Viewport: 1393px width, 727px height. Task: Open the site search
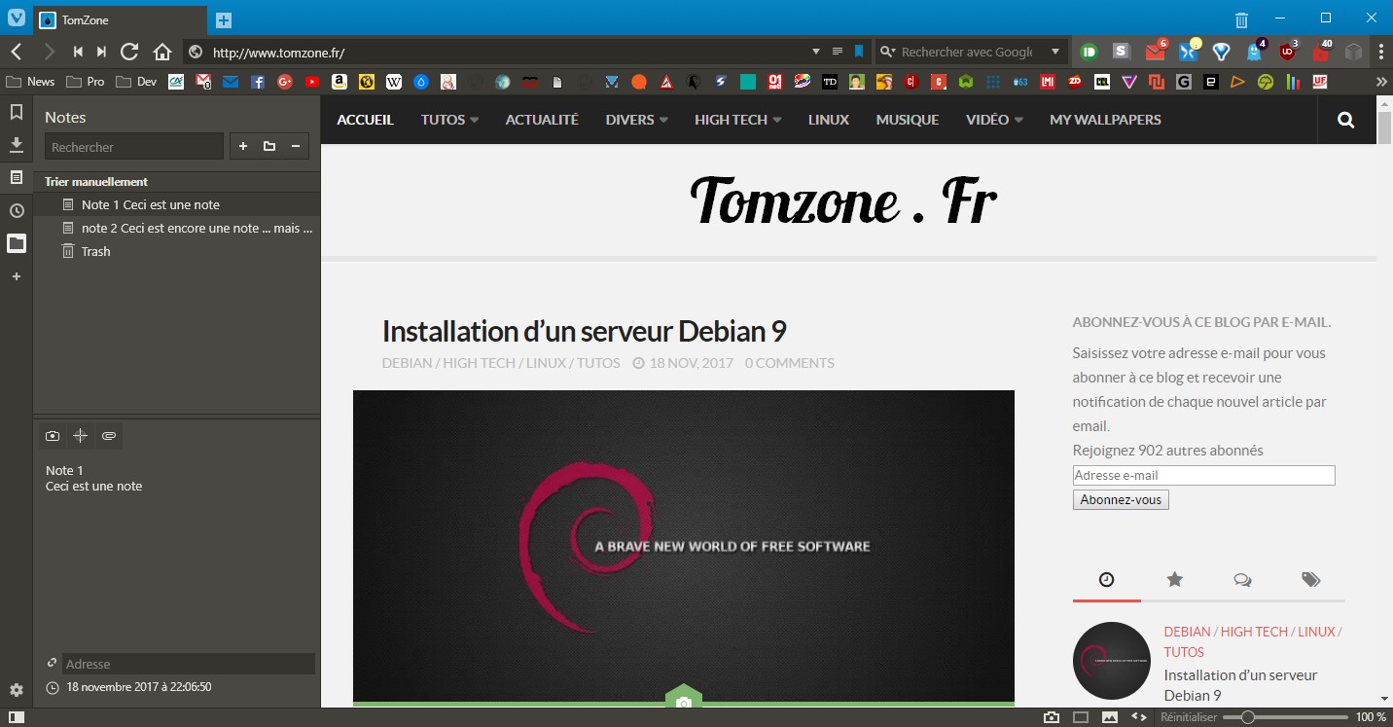(1345, 120)
